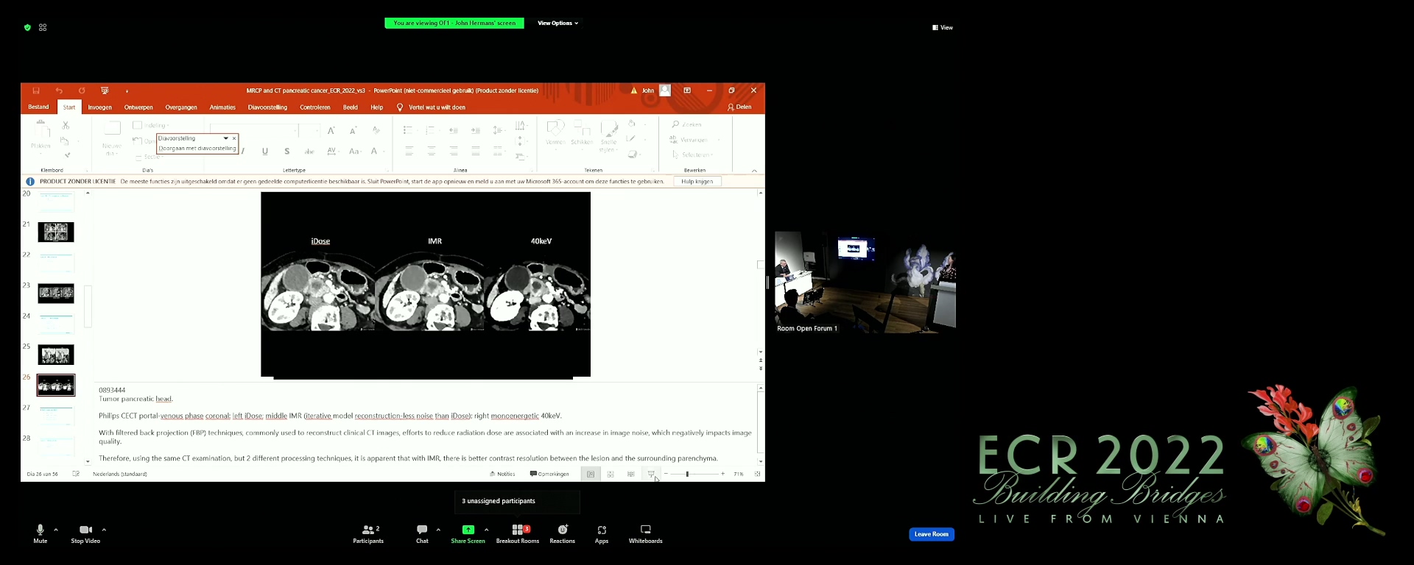The image size is (1414, 565).
Task: Toggle the Notities notes pane
Action: click(x=502, y=474)
